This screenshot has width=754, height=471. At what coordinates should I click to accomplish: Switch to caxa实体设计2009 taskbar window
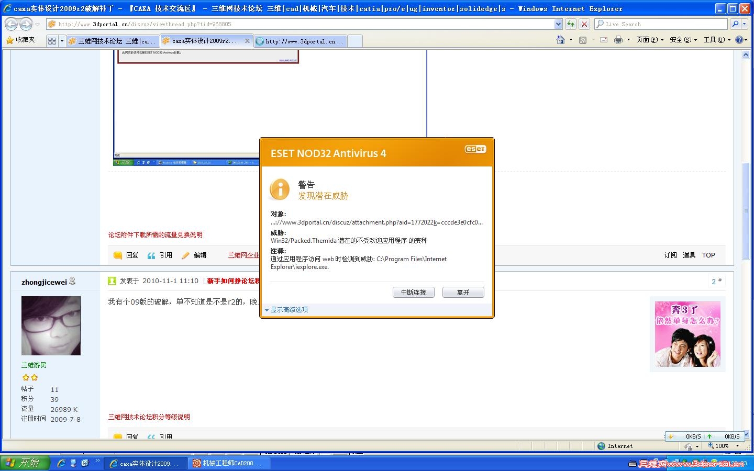(x=145, y=463)
